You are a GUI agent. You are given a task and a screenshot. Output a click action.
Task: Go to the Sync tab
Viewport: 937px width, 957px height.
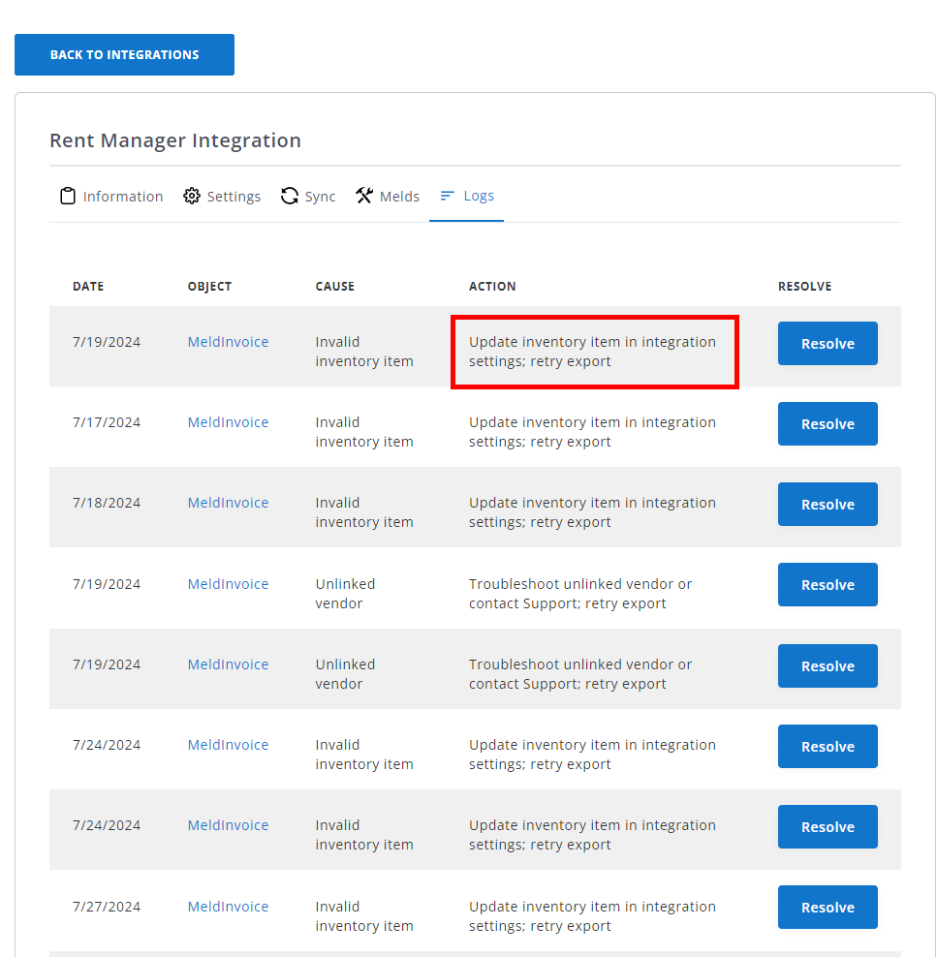tap(320, 197)
